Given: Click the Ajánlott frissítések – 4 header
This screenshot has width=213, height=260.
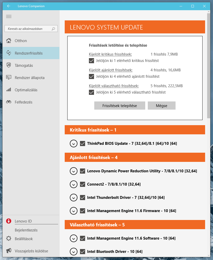Looking at the screenshot, I should click(x=135, y=157).
